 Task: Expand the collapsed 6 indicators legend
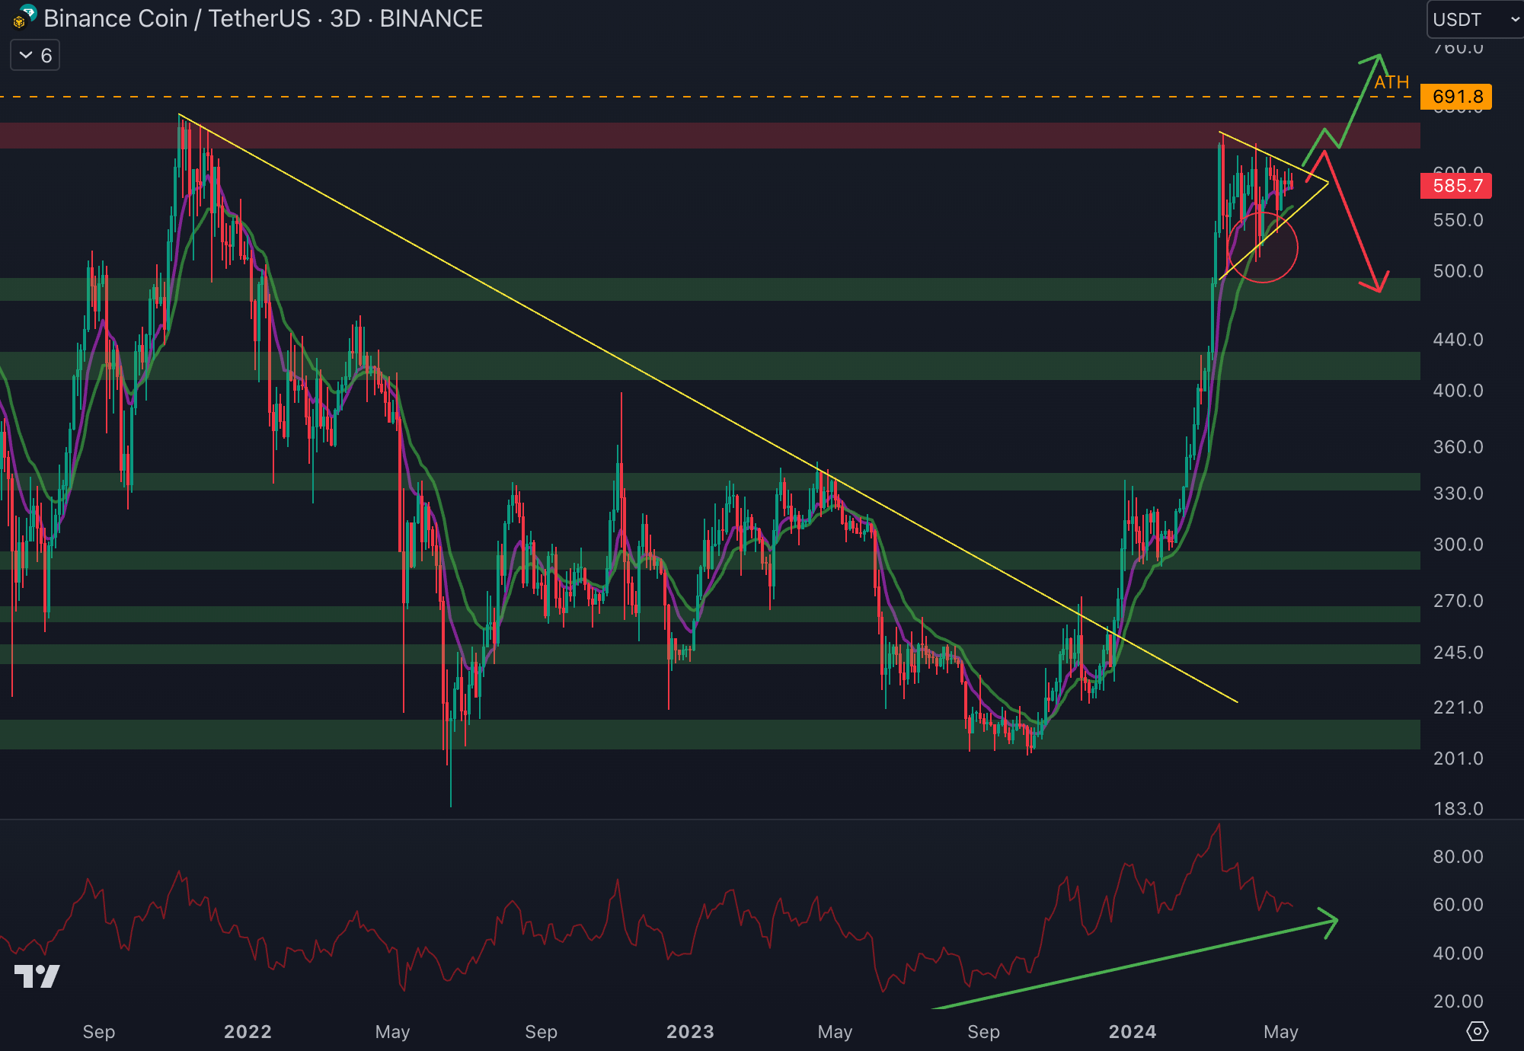(36, 56)
